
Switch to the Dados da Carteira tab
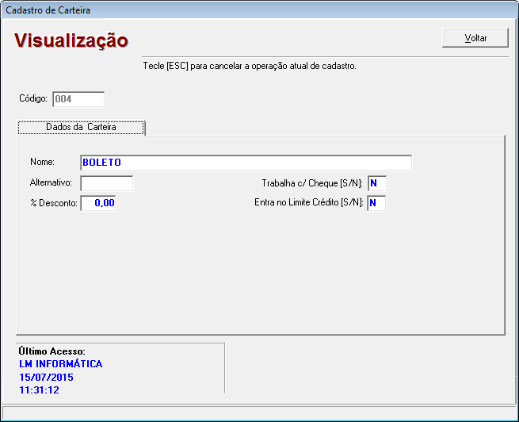point(82,127)
